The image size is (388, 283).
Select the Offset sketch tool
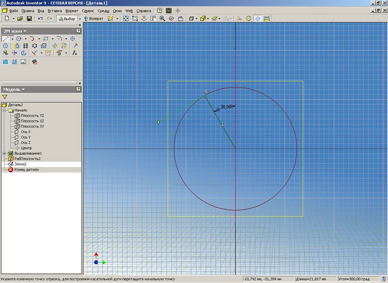pyautogui.click(x=43, y=46)
